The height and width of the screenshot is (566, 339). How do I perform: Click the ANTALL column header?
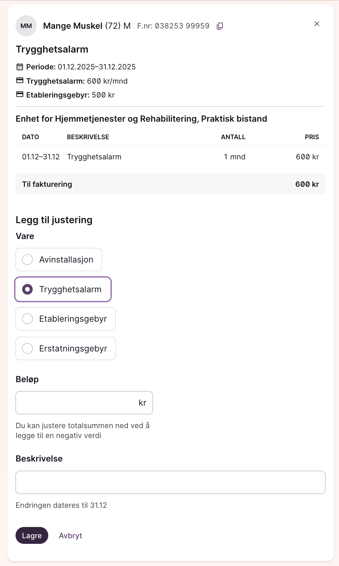[233, 137]
